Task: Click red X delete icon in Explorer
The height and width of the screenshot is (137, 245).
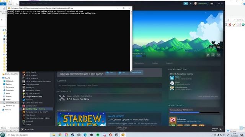Action: [230, 24]
